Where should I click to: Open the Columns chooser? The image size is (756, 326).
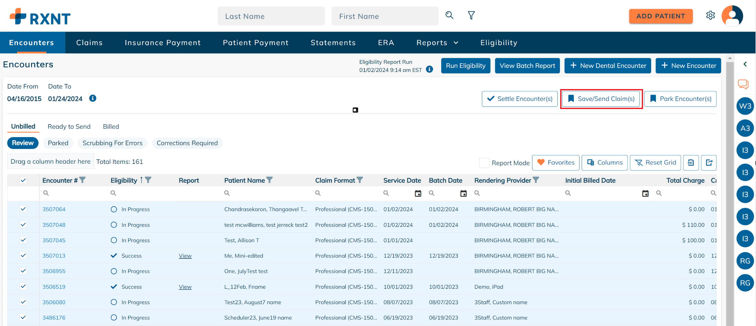[604, 163]
